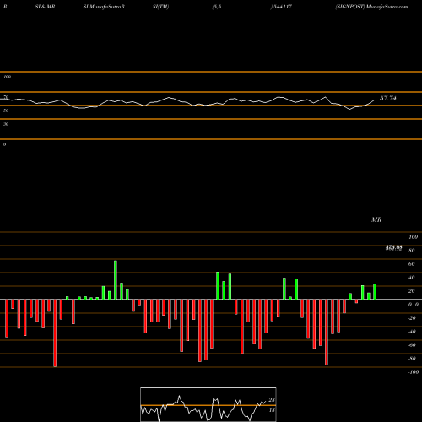
Task: Click the SI & MR header text
Action: pyautogui.click(x=45, y=7)
